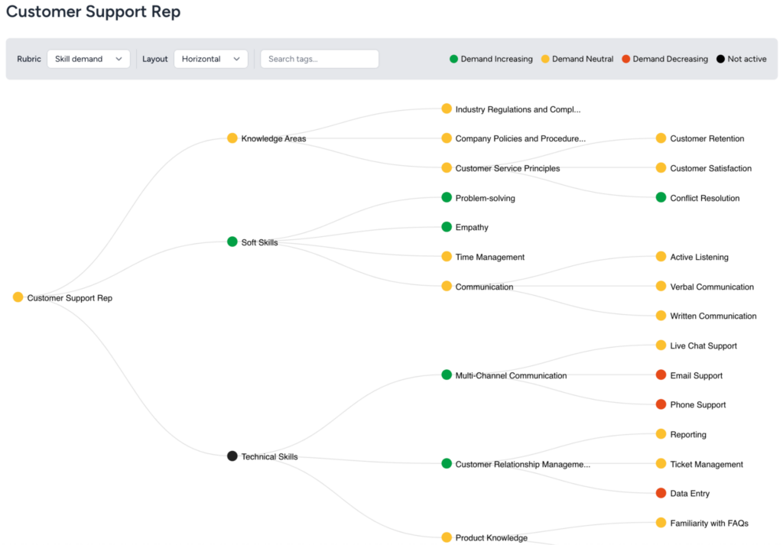Viewport: 783px width, 545px height.
Task: Select the Industry Regulations and Compl... node dot
Action: point(447,109)
